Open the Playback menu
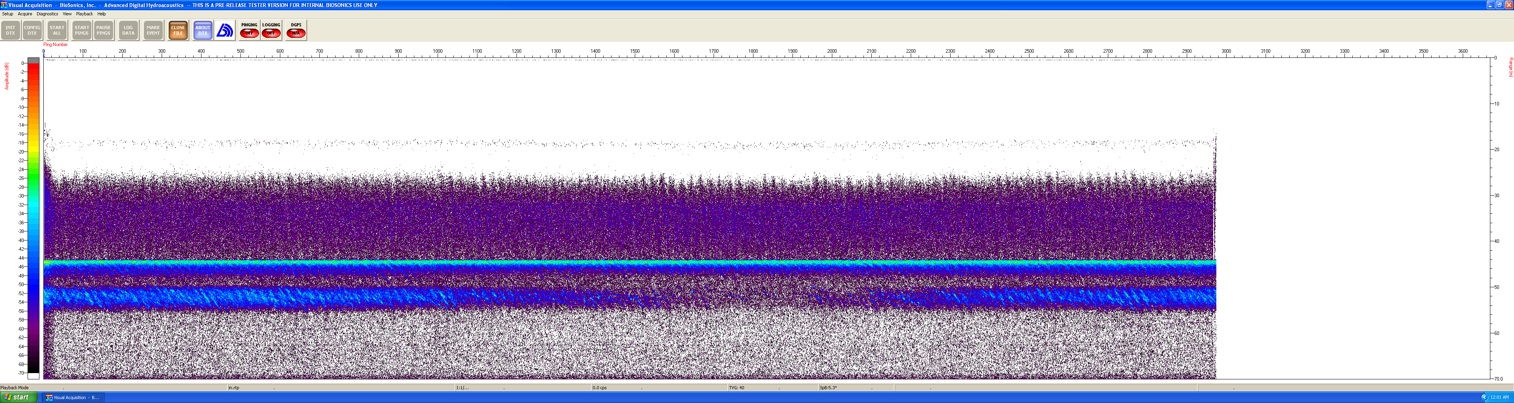 coord(84,13)
